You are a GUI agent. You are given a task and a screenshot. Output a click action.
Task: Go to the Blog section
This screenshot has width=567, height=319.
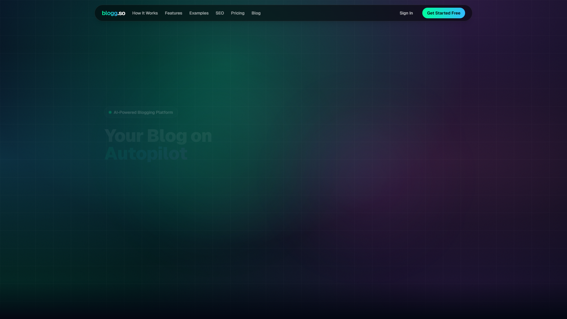click(256, 13)
